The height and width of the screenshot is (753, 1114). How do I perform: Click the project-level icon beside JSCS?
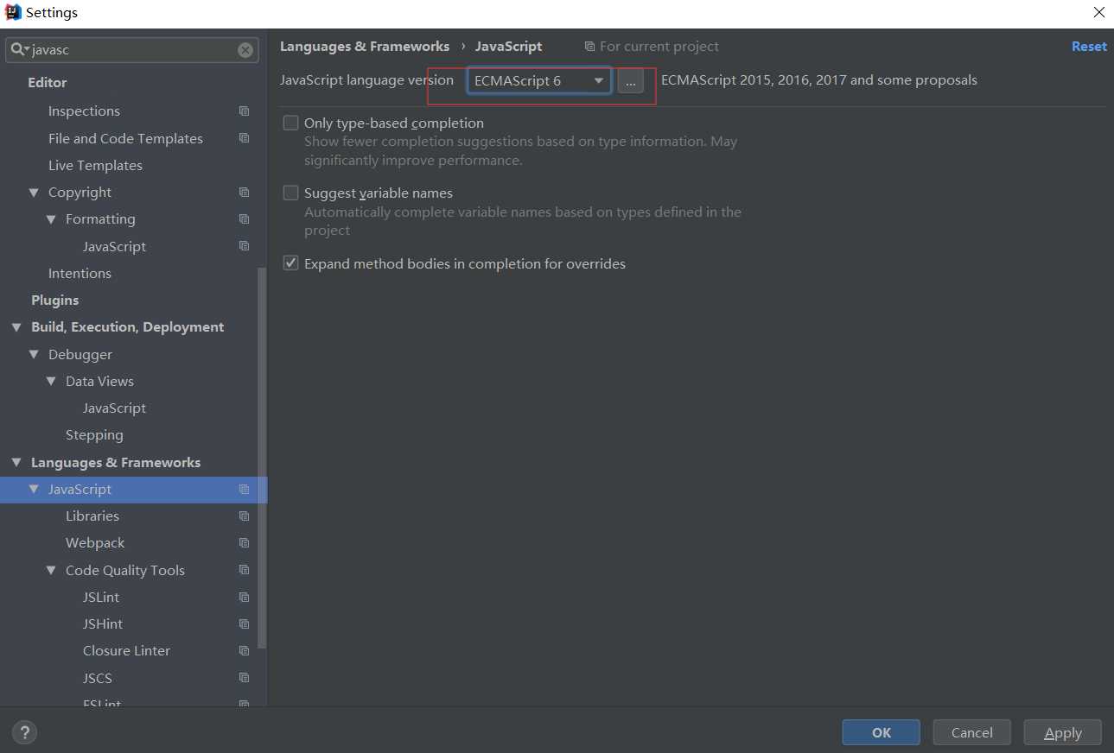[x=244, y=678]
